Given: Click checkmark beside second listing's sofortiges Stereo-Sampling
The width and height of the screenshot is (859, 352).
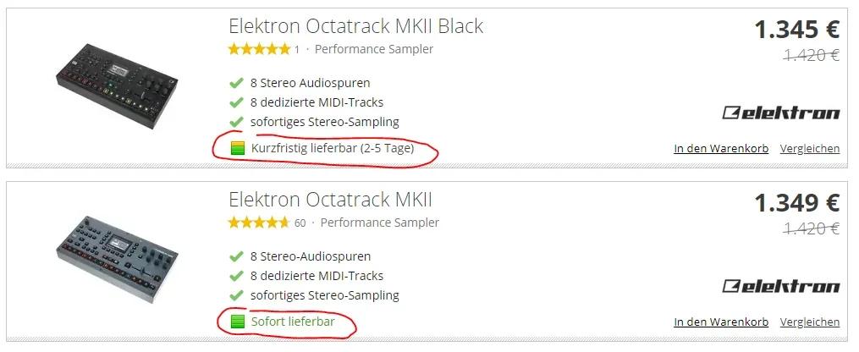Looking at the screenshot, I should [x=237, y=295].
